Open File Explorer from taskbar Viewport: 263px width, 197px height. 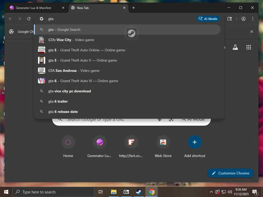(x=114, y=192)
